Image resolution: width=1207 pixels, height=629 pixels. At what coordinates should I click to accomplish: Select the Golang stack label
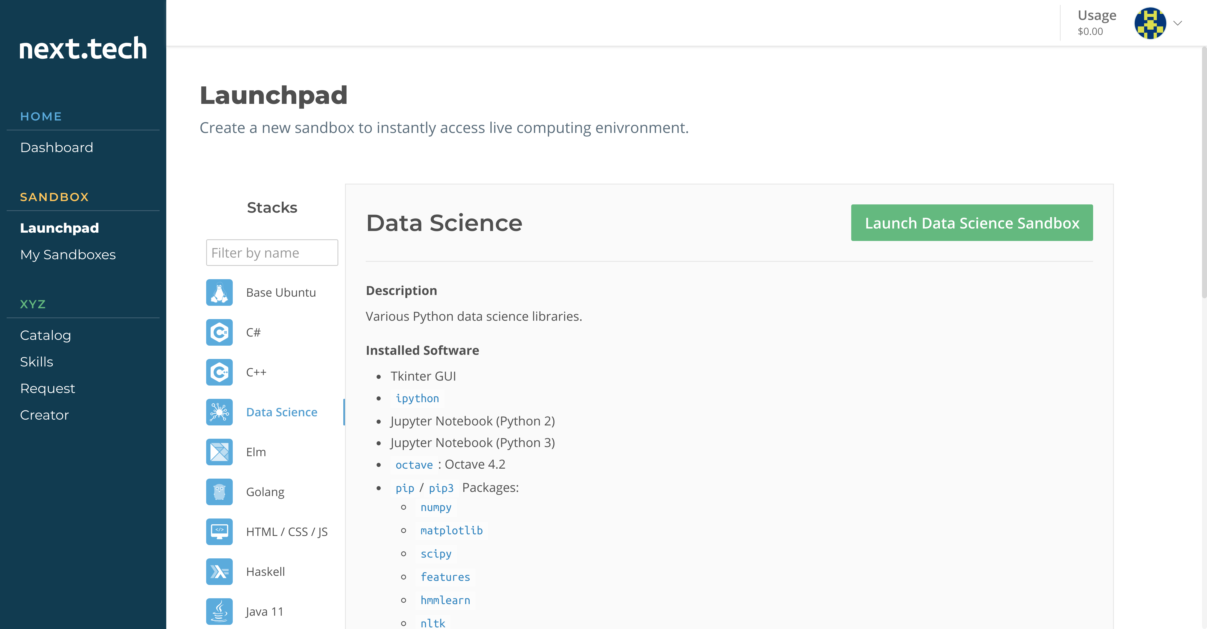click(x=265, y=492)
